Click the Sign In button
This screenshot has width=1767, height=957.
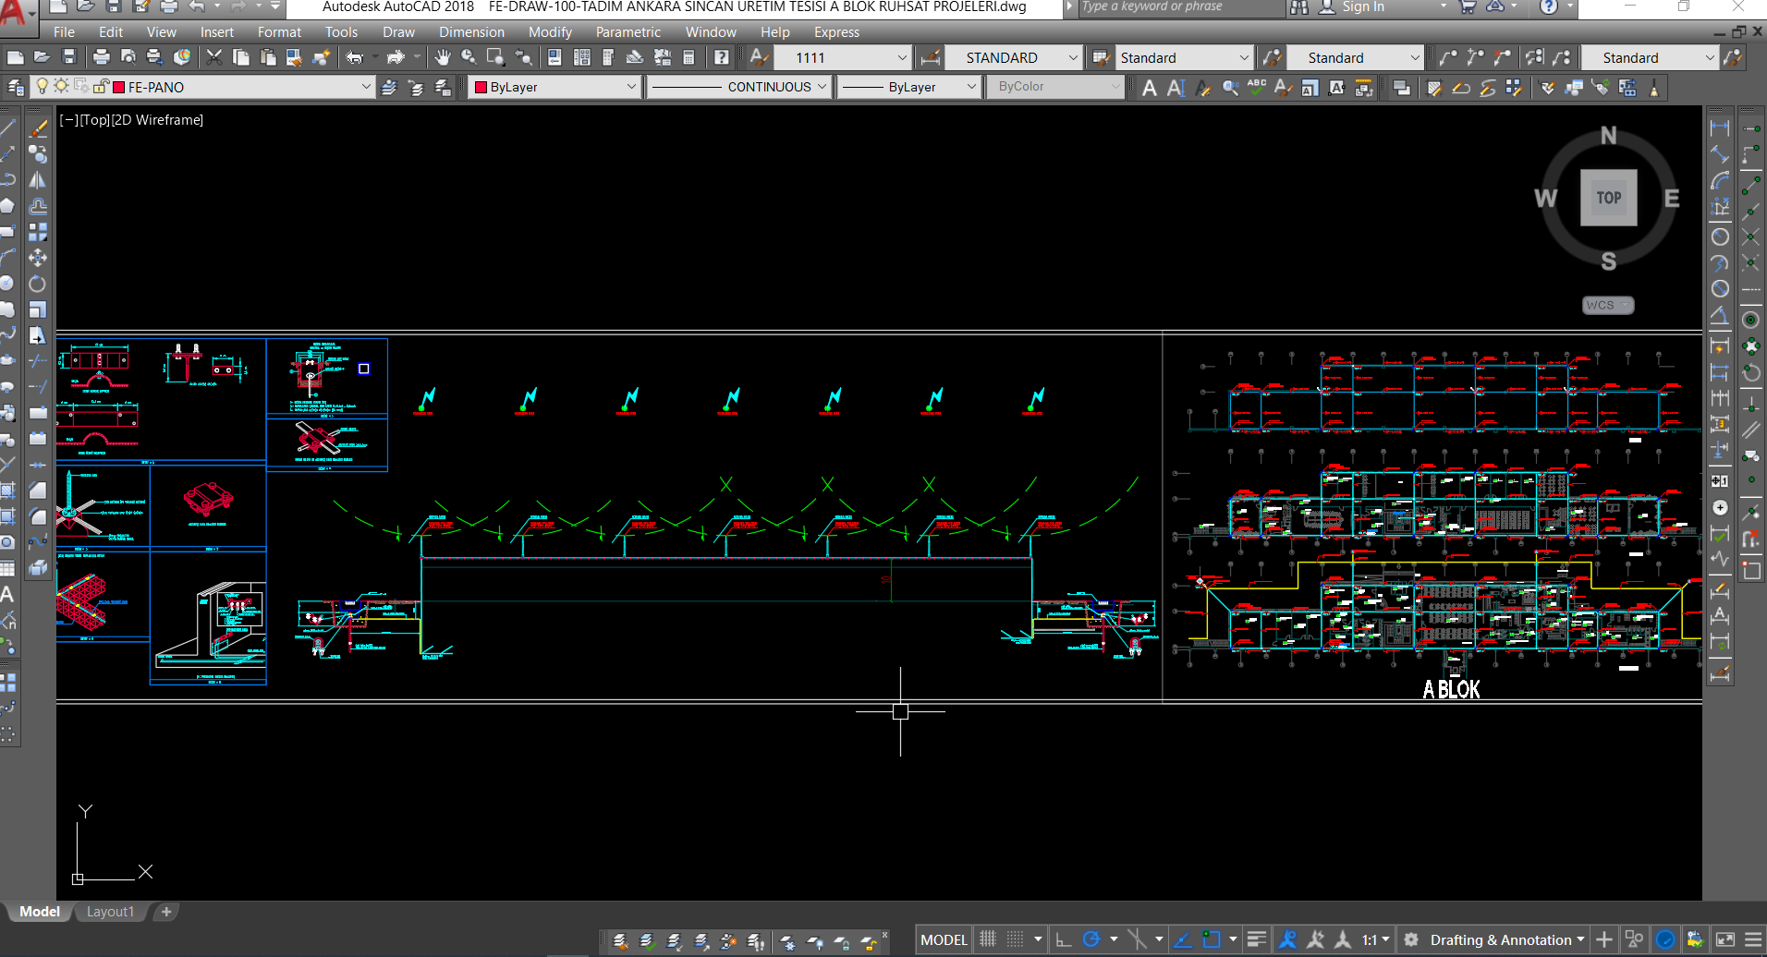point(1362,7)
